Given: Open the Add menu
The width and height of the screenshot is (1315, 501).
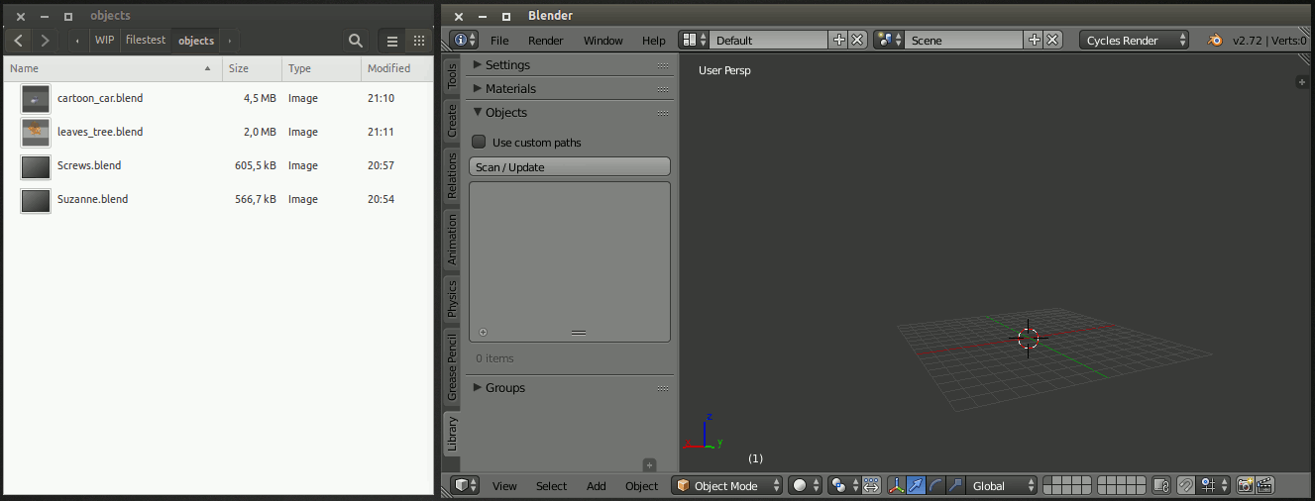Looking at the screenshot, I should [x=596, y=486].
